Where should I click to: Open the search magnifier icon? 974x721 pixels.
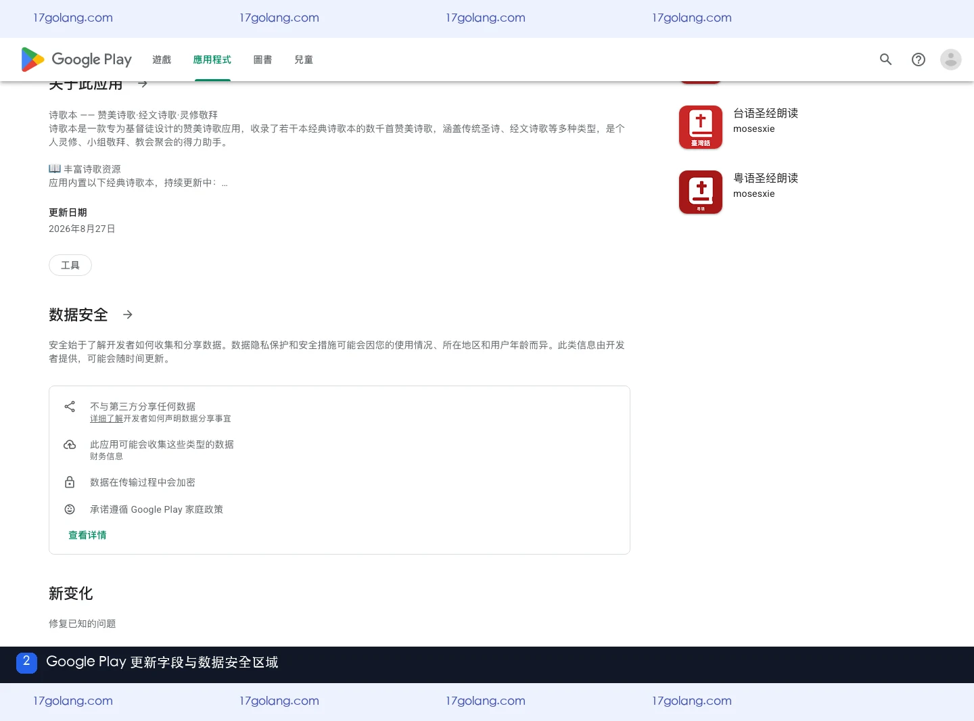(x=885, y=60)
